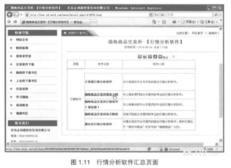Click the 软件介绍 table header

click(x=158, y=64)
